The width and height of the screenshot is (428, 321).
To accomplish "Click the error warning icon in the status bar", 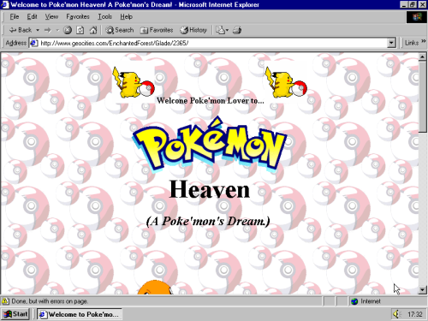I will click(6, 301).
